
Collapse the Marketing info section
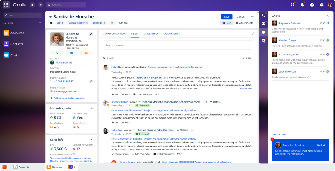[92, 108]
